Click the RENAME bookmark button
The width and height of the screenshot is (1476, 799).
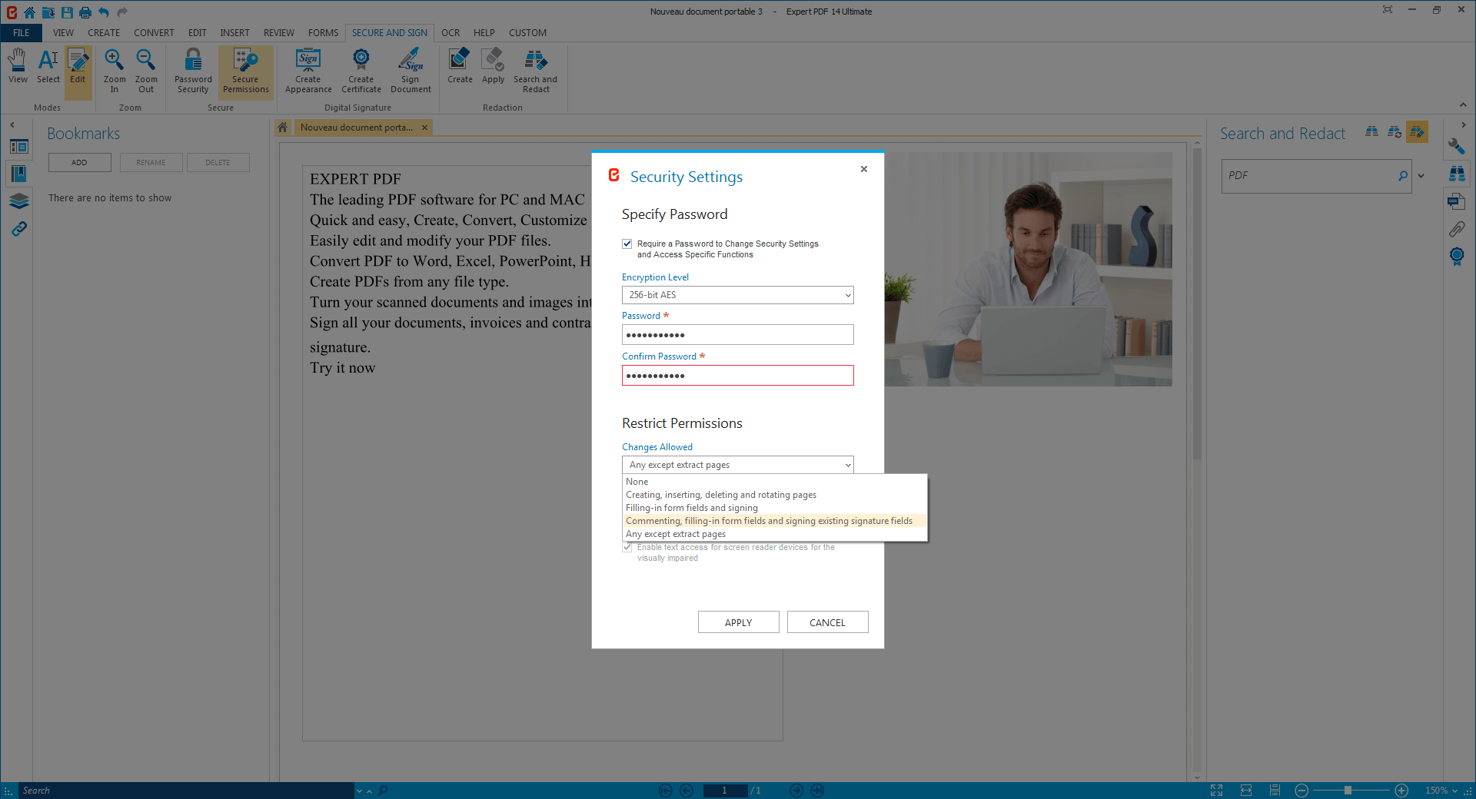[x=151, y=163]
